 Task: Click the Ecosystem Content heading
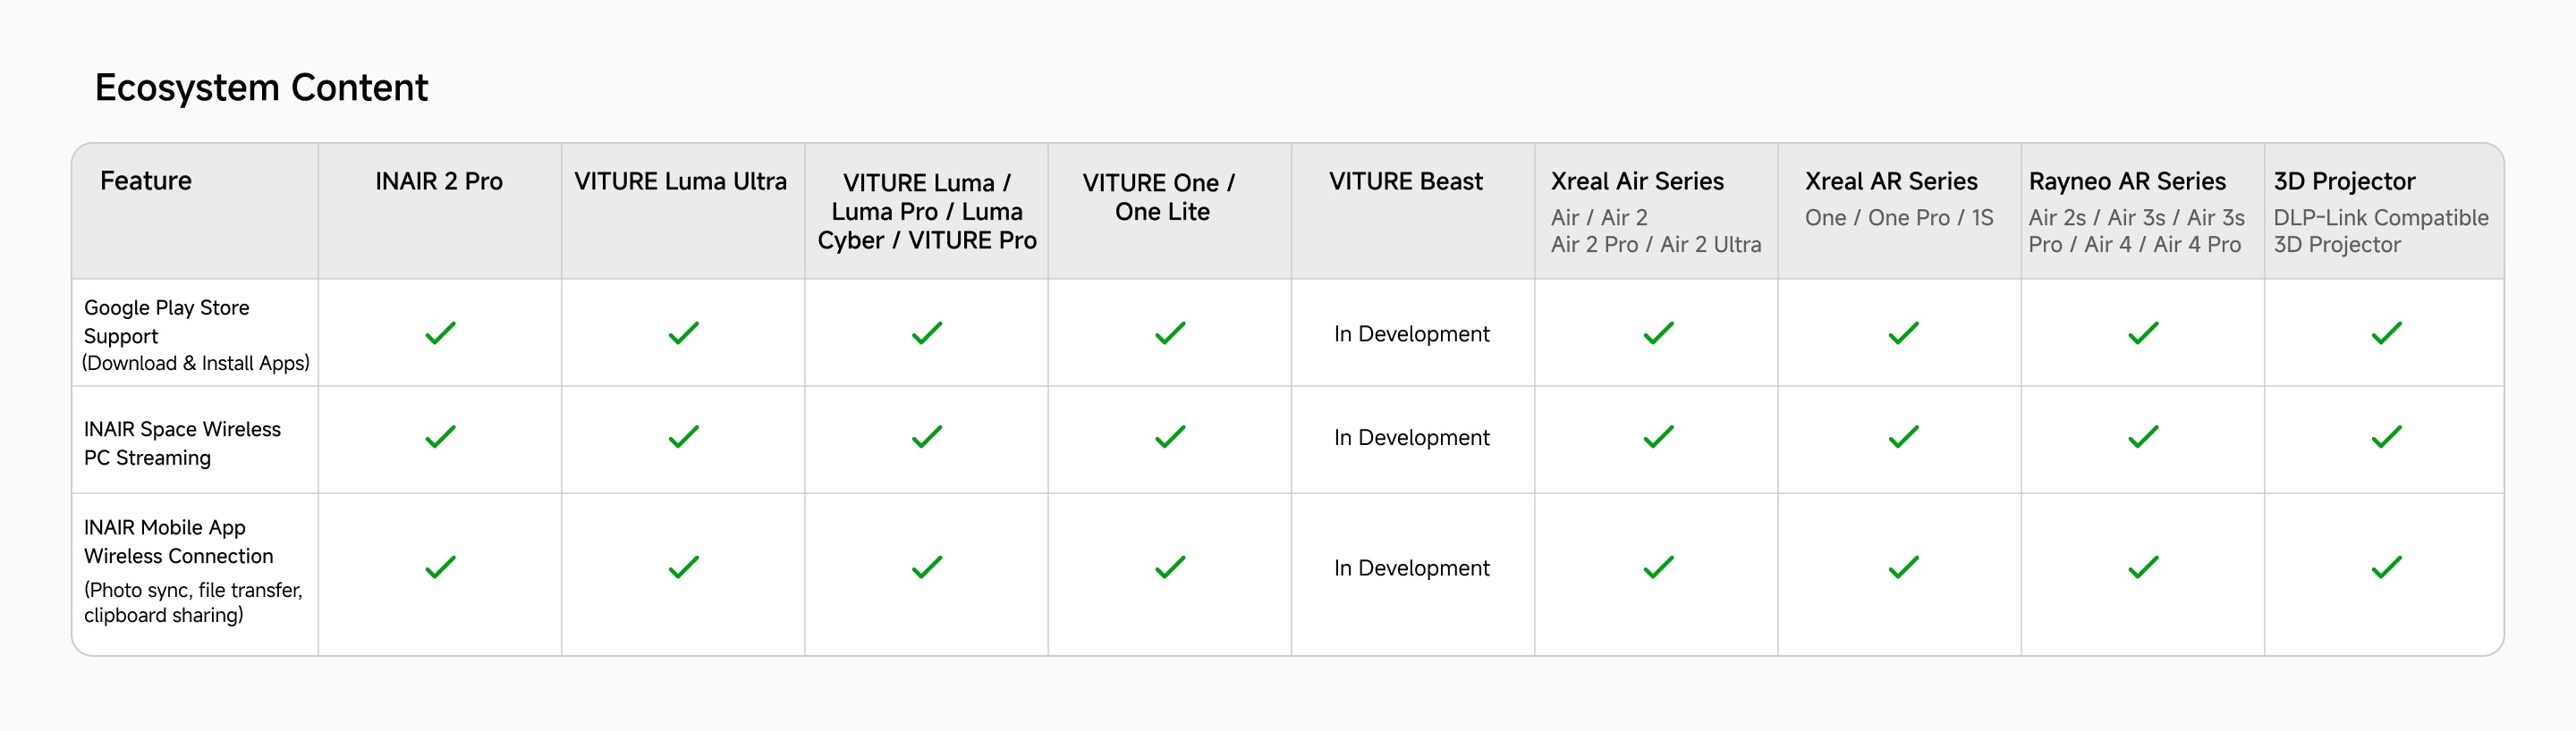click(261, 88)
